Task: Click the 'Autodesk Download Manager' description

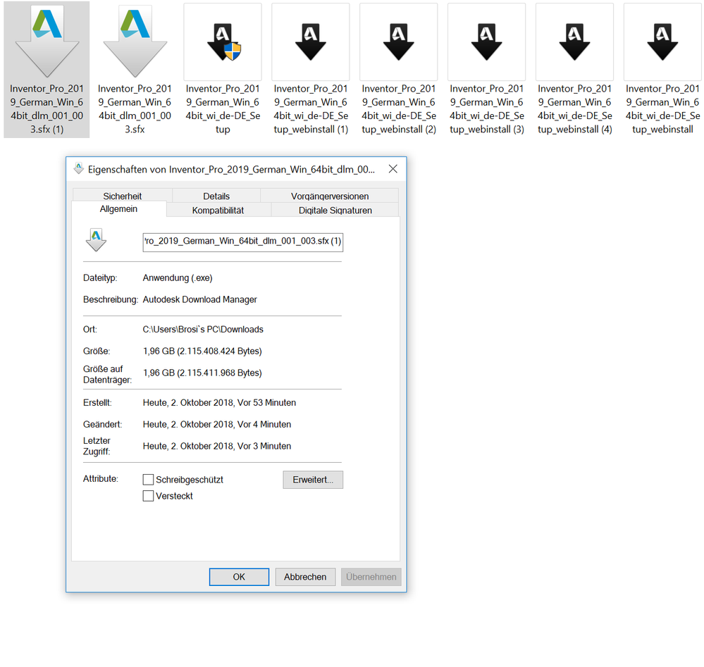Action: tap(200, 299)
